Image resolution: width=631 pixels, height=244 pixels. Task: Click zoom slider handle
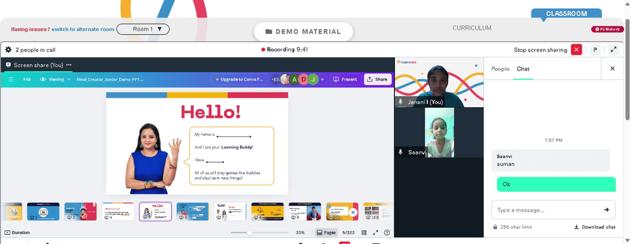pyautogui.click(x=249, y=233)
